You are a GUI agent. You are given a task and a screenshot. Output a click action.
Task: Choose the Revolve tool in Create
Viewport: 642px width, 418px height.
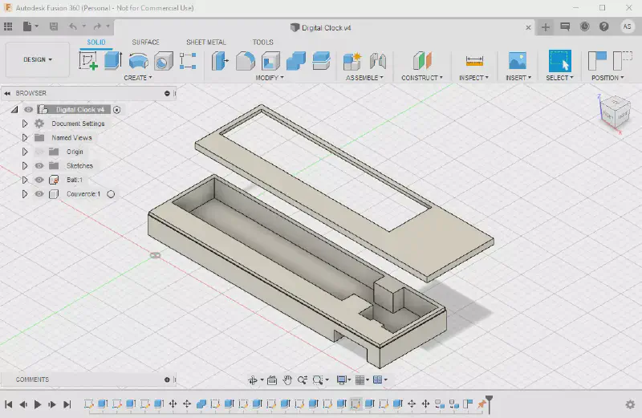(x=138, y=61)
